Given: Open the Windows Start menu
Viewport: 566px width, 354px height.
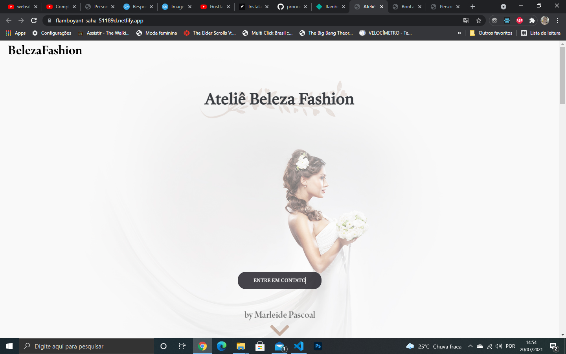Looking at the screenshot, I should [x=9, y=346].
